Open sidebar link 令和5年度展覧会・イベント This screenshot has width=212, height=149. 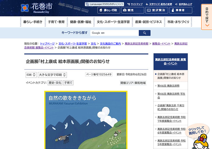tap(171, 142)
